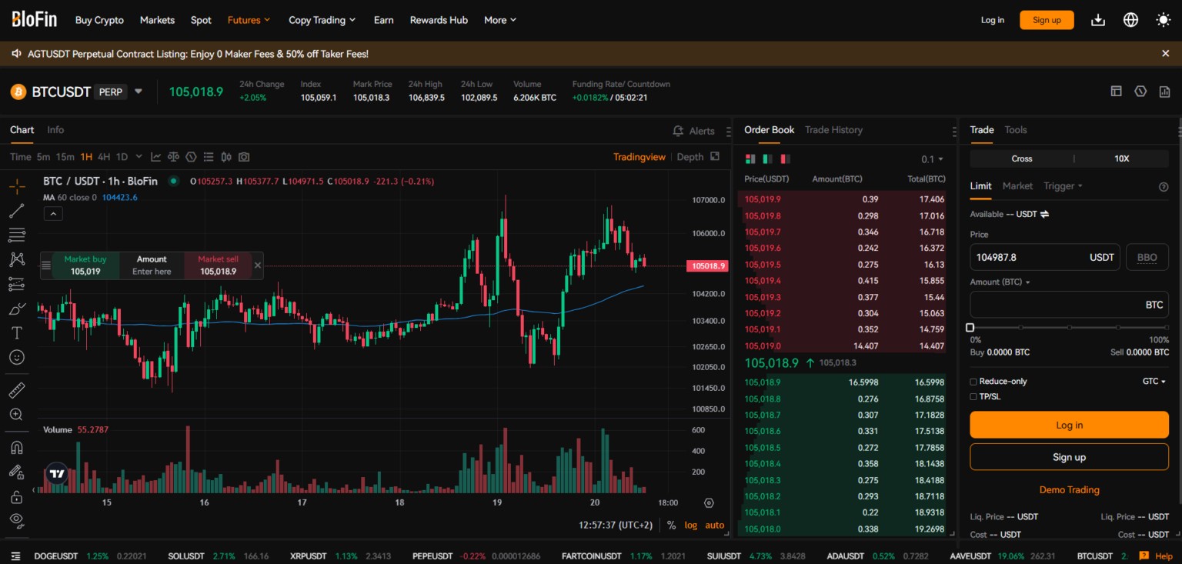
Task: Enable the TP/SL checkbox
Action: tap(973, 397)
